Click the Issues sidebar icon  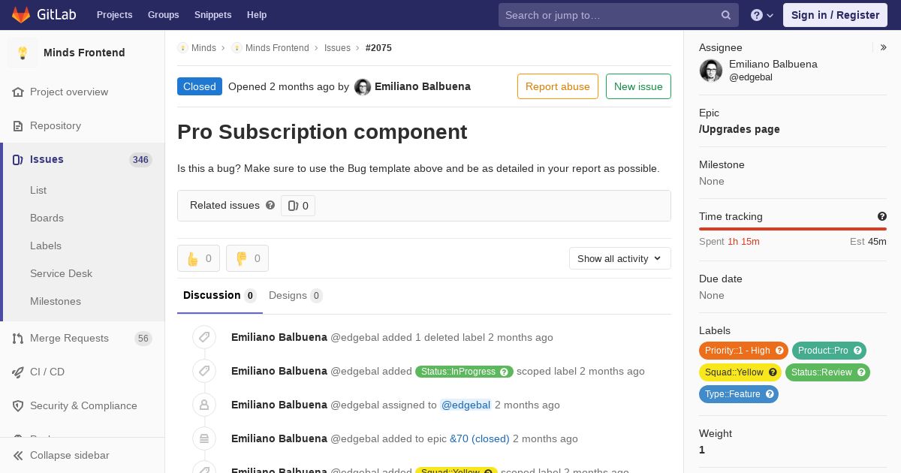point(18,159)
